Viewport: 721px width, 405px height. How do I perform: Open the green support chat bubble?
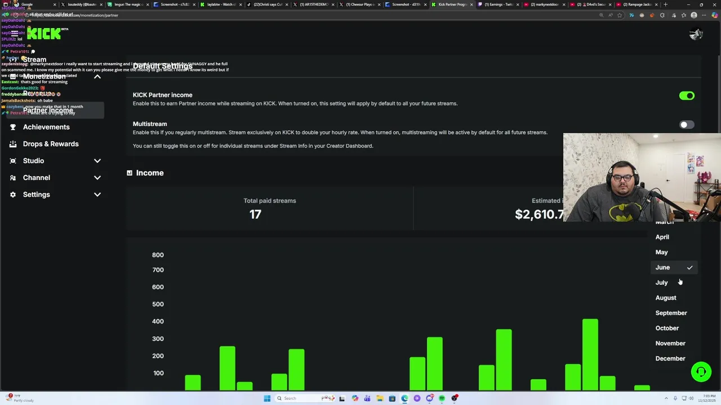pyautogui.click(x=701, y=372)
